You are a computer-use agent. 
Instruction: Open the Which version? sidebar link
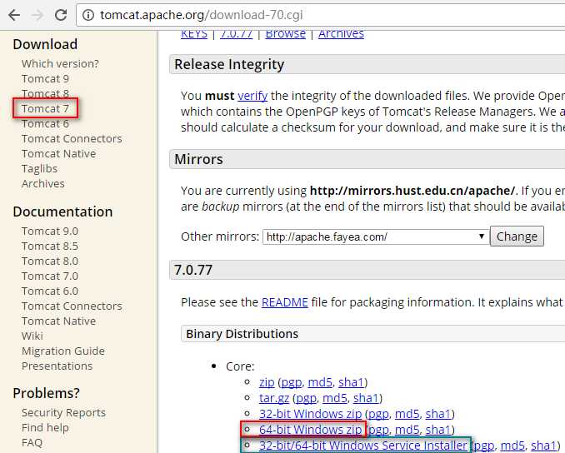click(60, 64)
